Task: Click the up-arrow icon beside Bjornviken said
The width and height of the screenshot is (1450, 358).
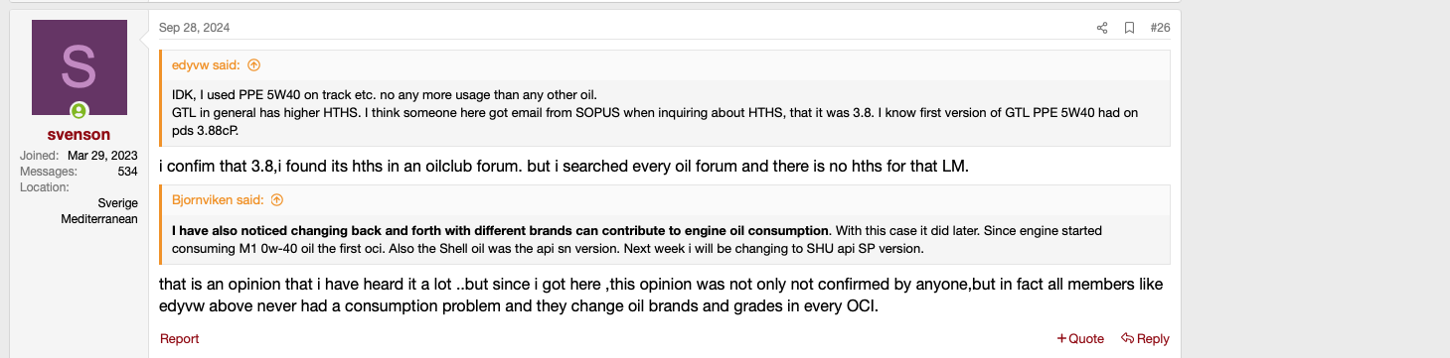Action: (x=277, y=199)
